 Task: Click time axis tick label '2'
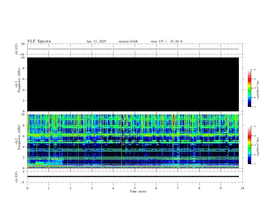pos(70,188)
